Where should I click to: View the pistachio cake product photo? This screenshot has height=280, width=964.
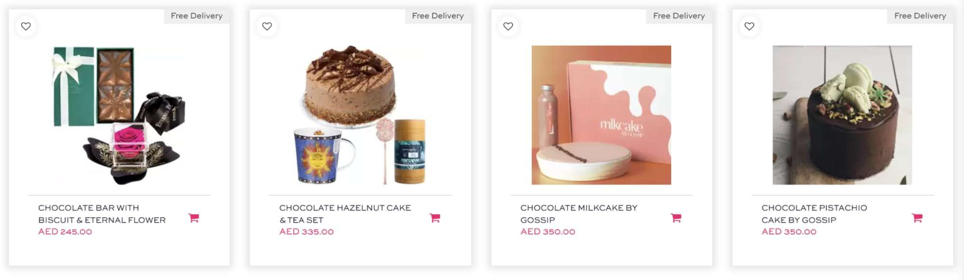pyautogui.click(x=842, y=115)
